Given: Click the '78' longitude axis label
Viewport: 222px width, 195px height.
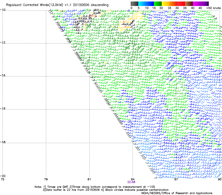Looking at the screenshot, I should pos(46,179).
